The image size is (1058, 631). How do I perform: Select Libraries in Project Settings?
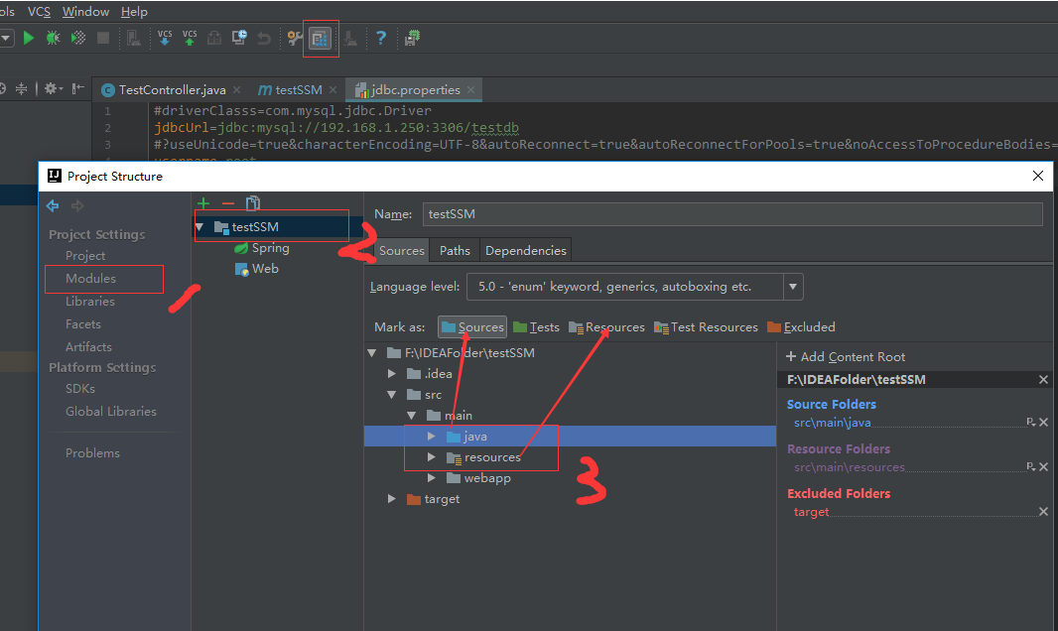click(x=89, y=302)
